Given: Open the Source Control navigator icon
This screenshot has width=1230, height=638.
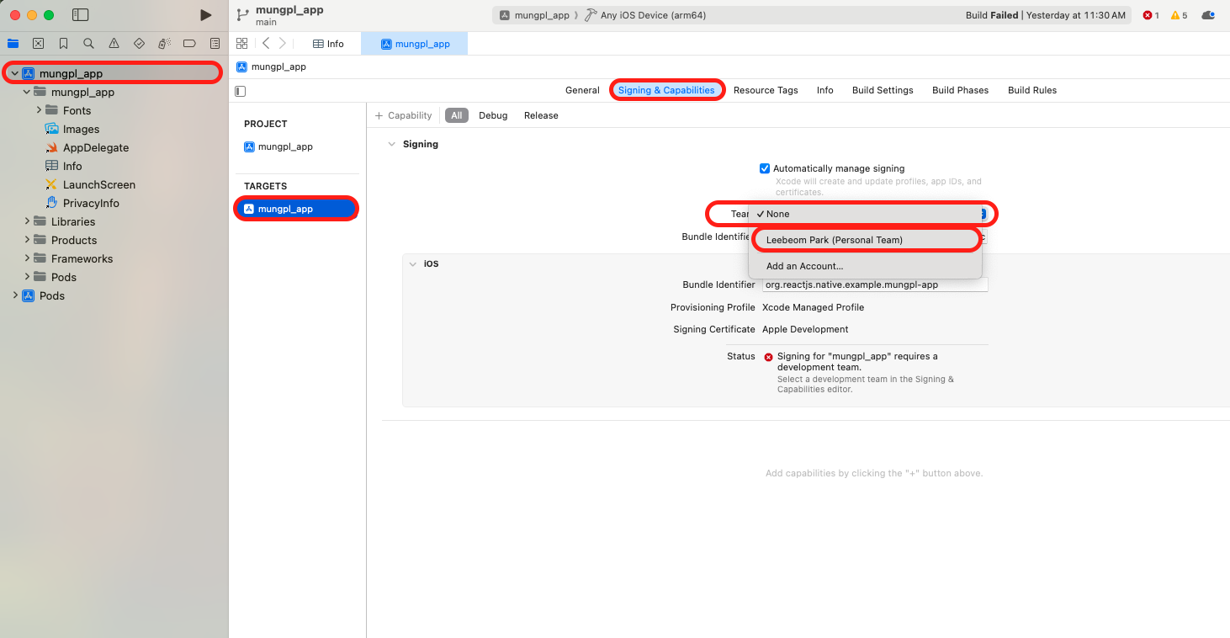Looking at the screenshot, I should click(38, 43).
